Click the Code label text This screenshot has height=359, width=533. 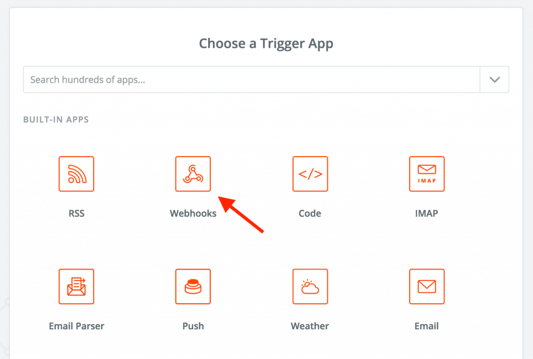coord(310,213)
